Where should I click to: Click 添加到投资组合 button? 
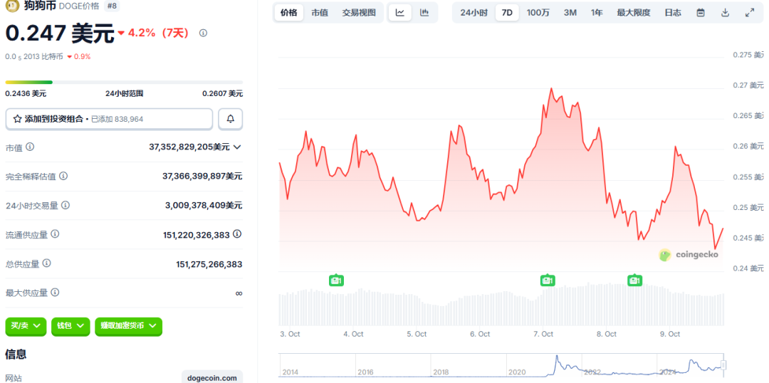tap(109, 119)
